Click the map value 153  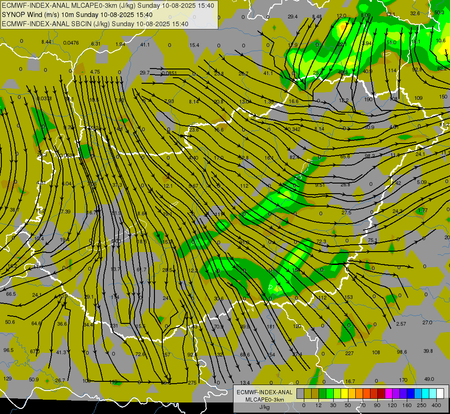(348, 297)
